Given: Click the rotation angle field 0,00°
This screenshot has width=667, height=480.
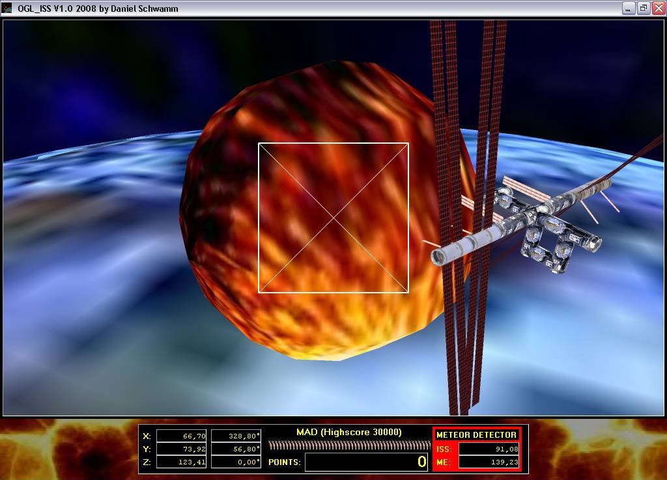Looking at the screenshot, I should (x=236, y=462).
